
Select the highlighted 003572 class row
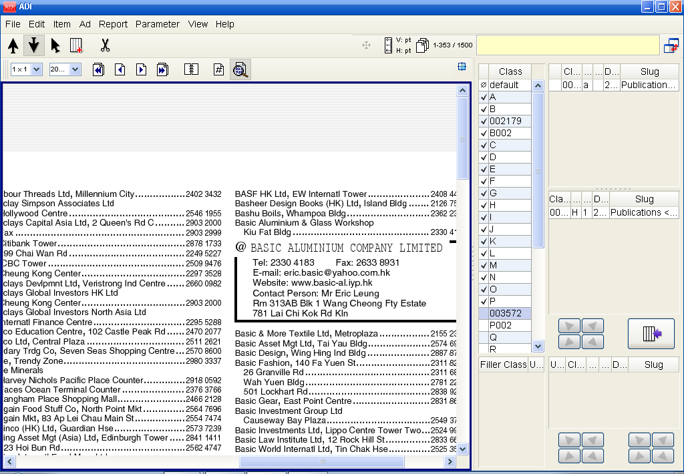505,314
